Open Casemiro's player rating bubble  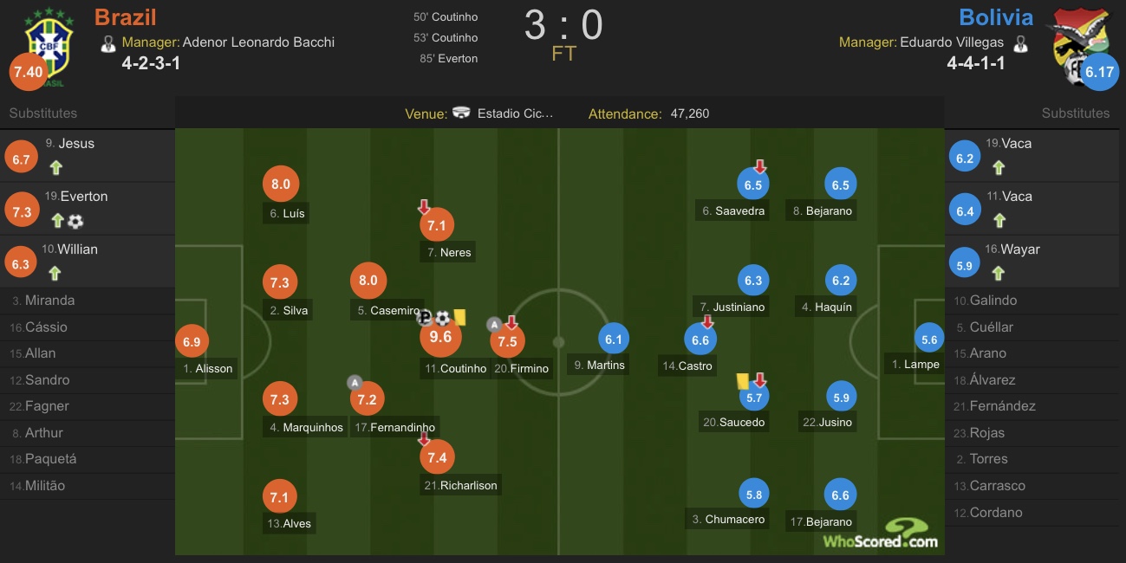pos(368,281)
